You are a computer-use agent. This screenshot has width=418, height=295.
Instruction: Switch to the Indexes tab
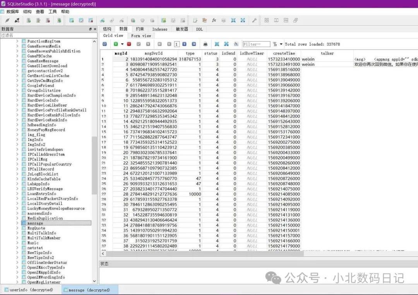click(x=160, y=29)
